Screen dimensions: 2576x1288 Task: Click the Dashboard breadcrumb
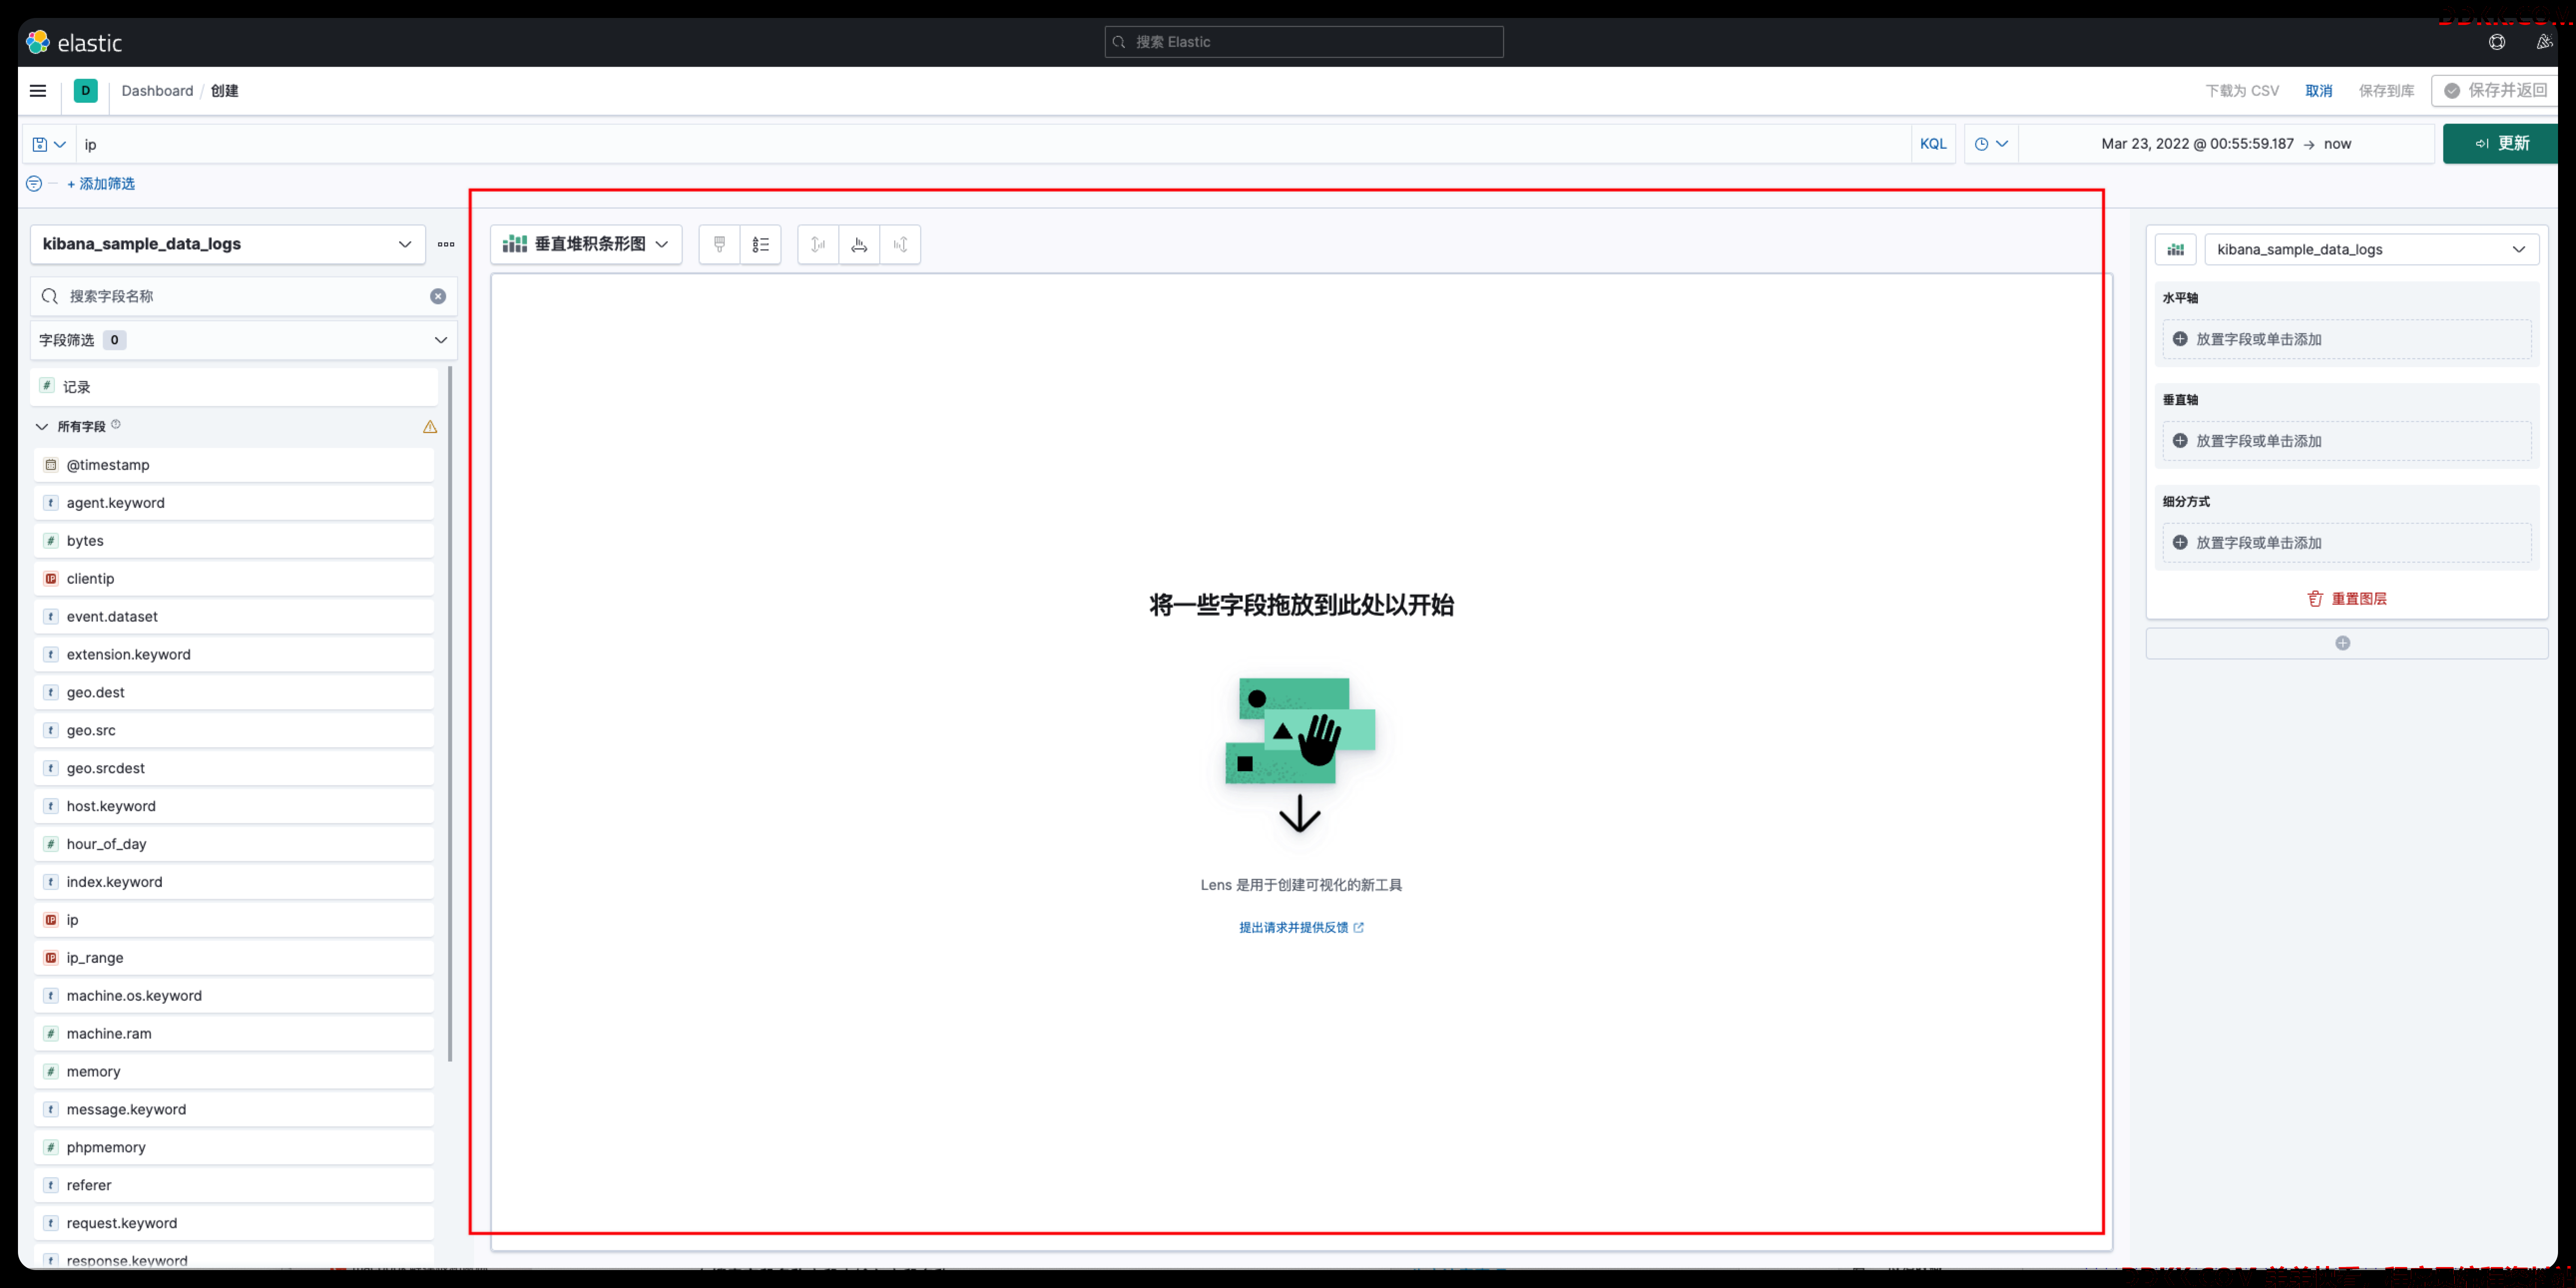157,91
